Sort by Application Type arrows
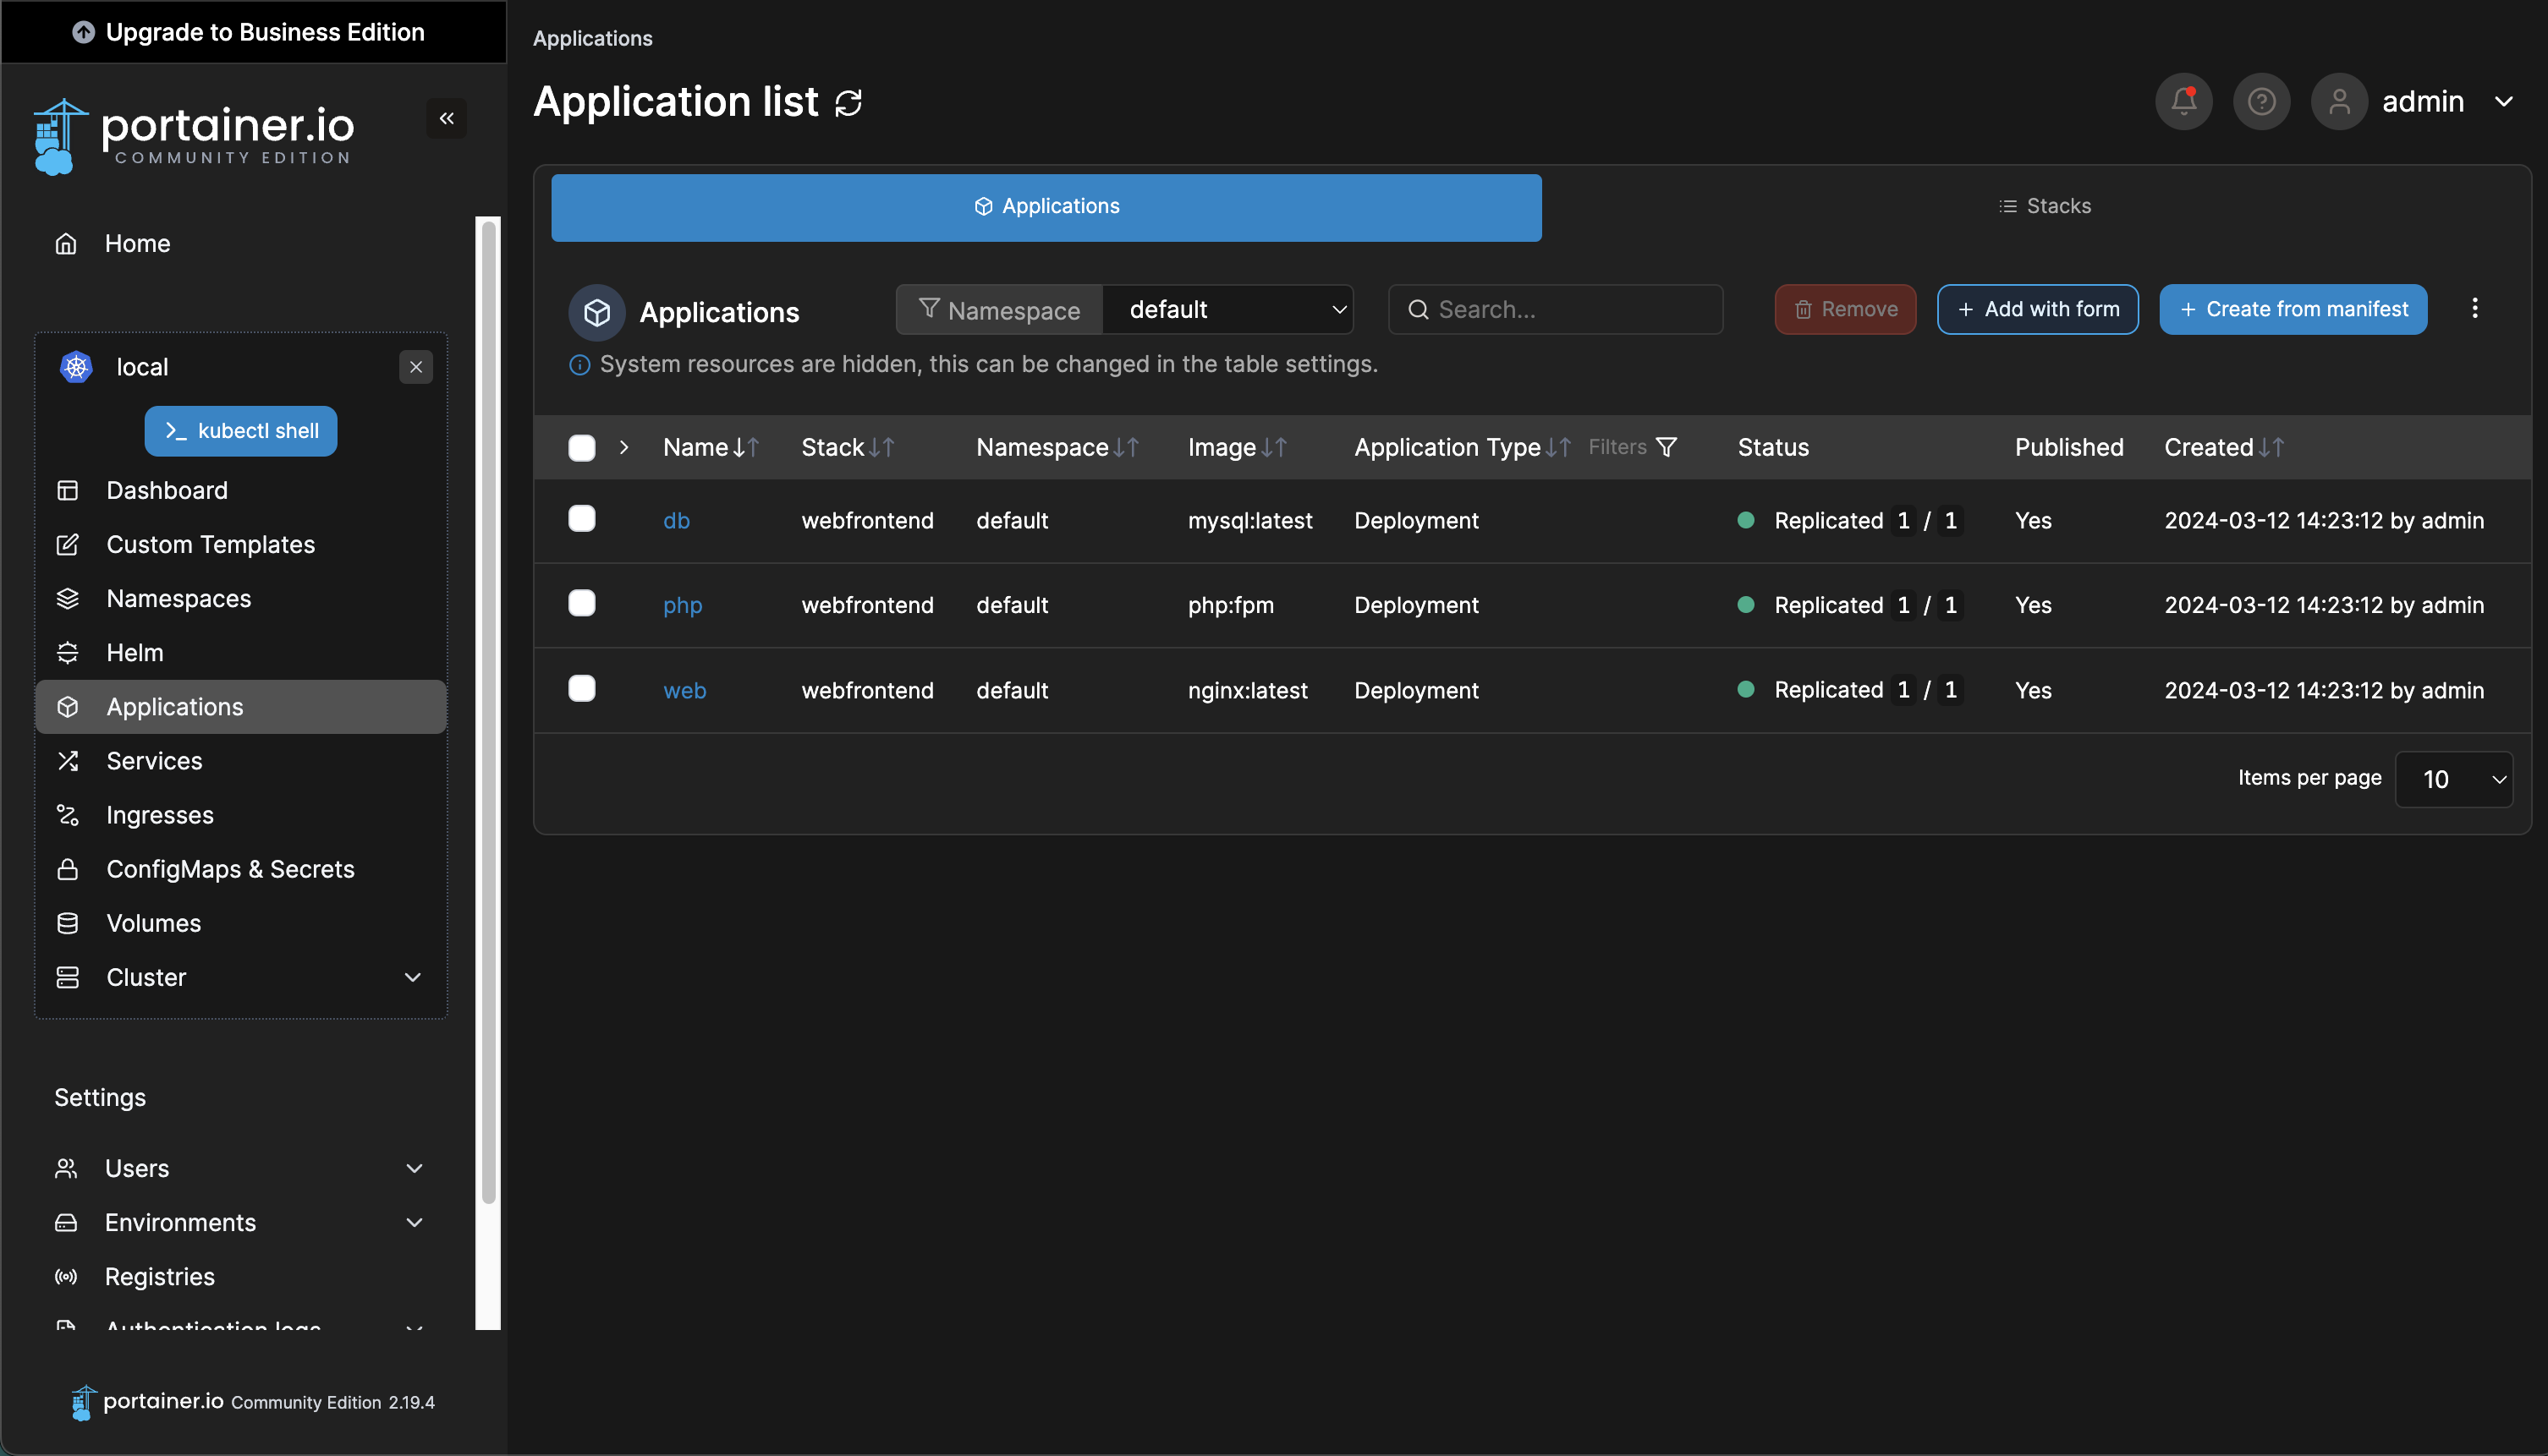 click(1558, 448)
